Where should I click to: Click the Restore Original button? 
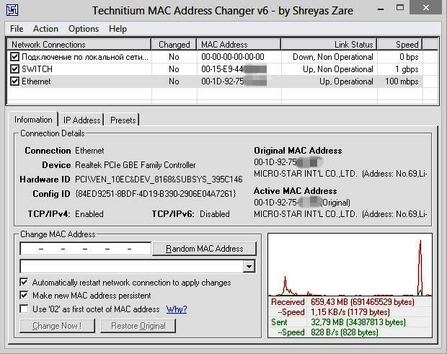tap(138, 325)
